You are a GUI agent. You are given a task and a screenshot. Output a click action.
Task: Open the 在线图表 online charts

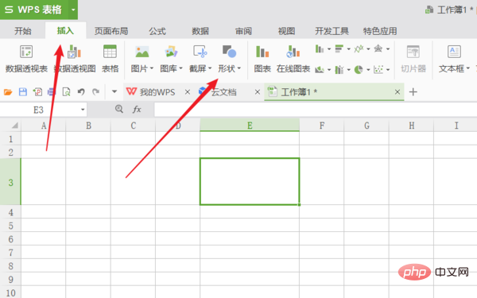coord(293,59)
